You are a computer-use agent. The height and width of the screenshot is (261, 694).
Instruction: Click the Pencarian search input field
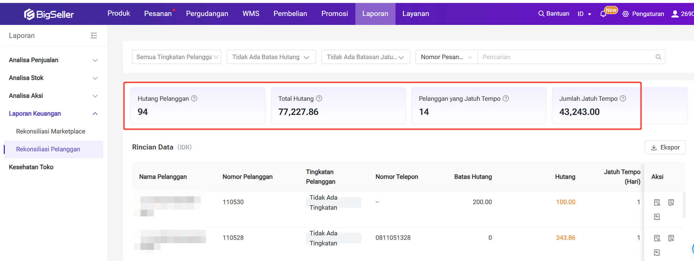[x=565, y=57]
